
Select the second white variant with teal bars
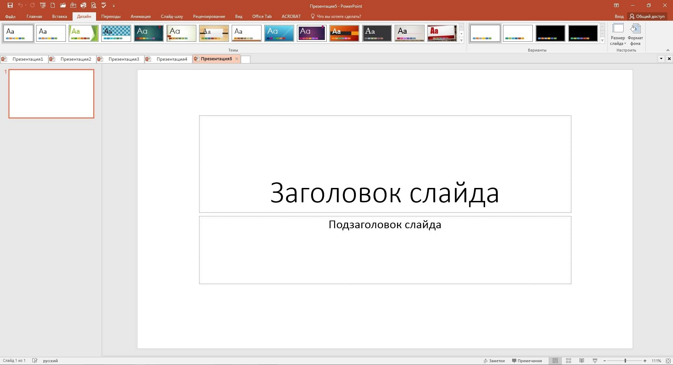pos(518,33)
